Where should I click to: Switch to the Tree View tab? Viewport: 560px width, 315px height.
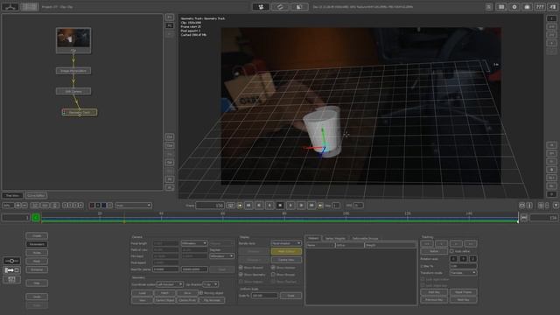click(x=12, y=195)
